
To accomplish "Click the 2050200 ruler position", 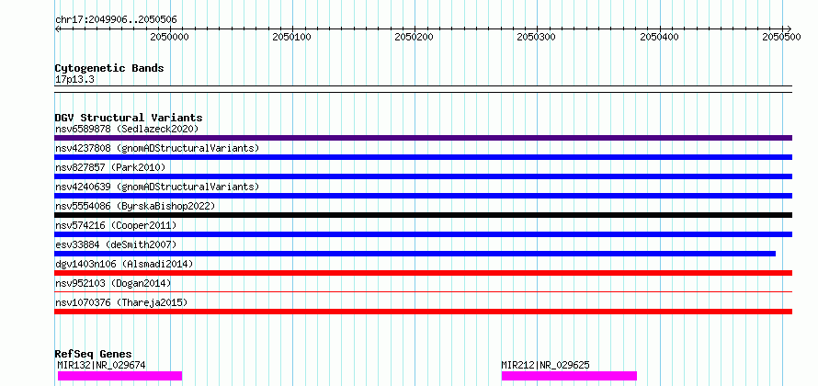I will 415,37.
